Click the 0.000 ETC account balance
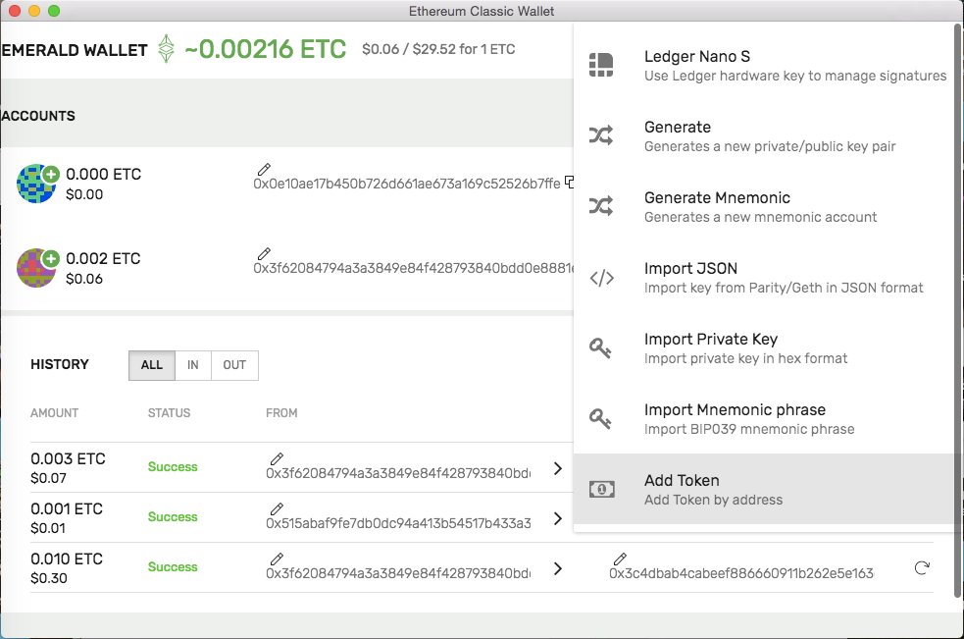Image resolution: width=964 pixels, height=639 pixels. (103, 174)
